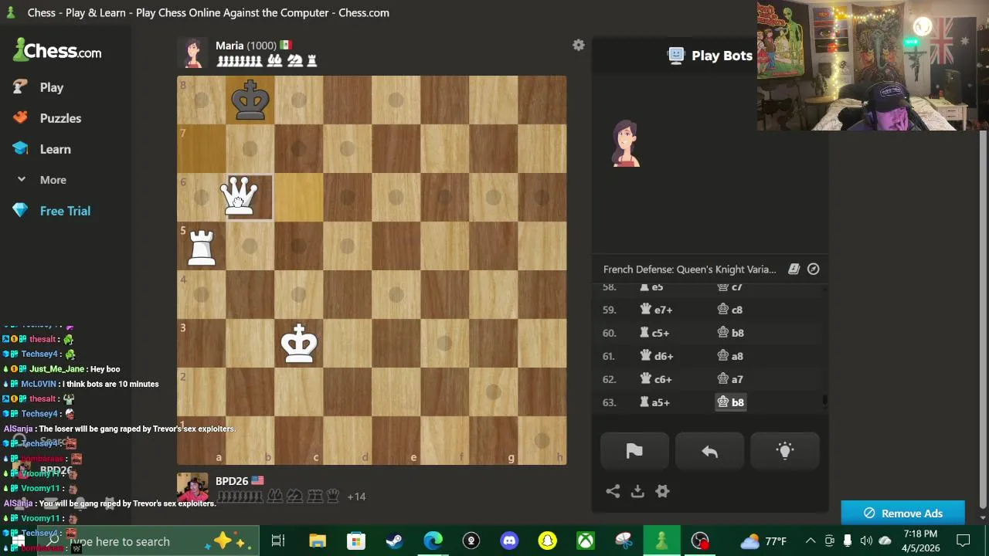
Task: Jump to move 63 white a5+
Action: (655, 402)
